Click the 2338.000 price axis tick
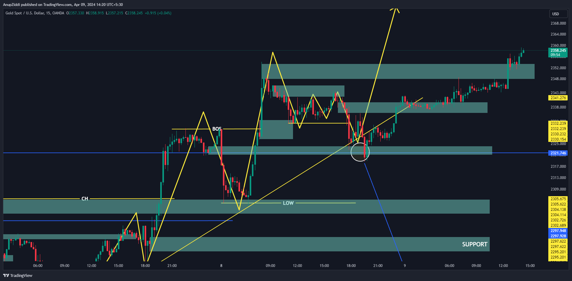 (x=558, y=107)
